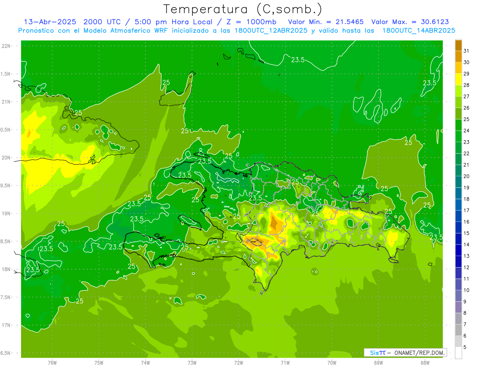
Task: Select the gray legend swatch between 7 and 8
Action: 458,319
